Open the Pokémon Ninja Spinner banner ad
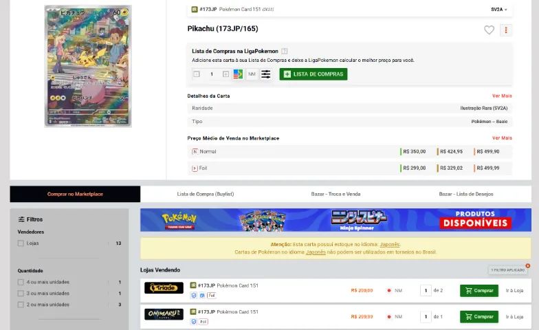Viewport: 539px width, 330px height. [335, 220]
